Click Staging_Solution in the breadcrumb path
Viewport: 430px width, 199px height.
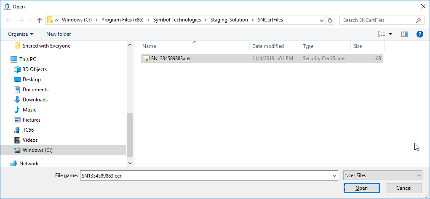229,20
